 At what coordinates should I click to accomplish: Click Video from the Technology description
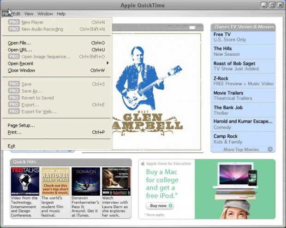click(x=24, y=207)
